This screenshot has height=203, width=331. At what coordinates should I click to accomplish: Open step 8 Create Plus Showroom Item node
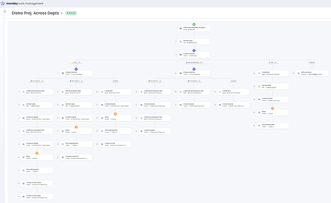pos(37,131)
